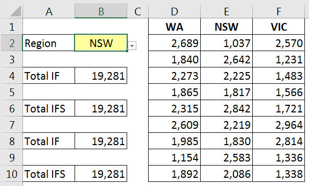Click the Select All corner triangle
The image size is (309, 186).
tap(16, 11)
